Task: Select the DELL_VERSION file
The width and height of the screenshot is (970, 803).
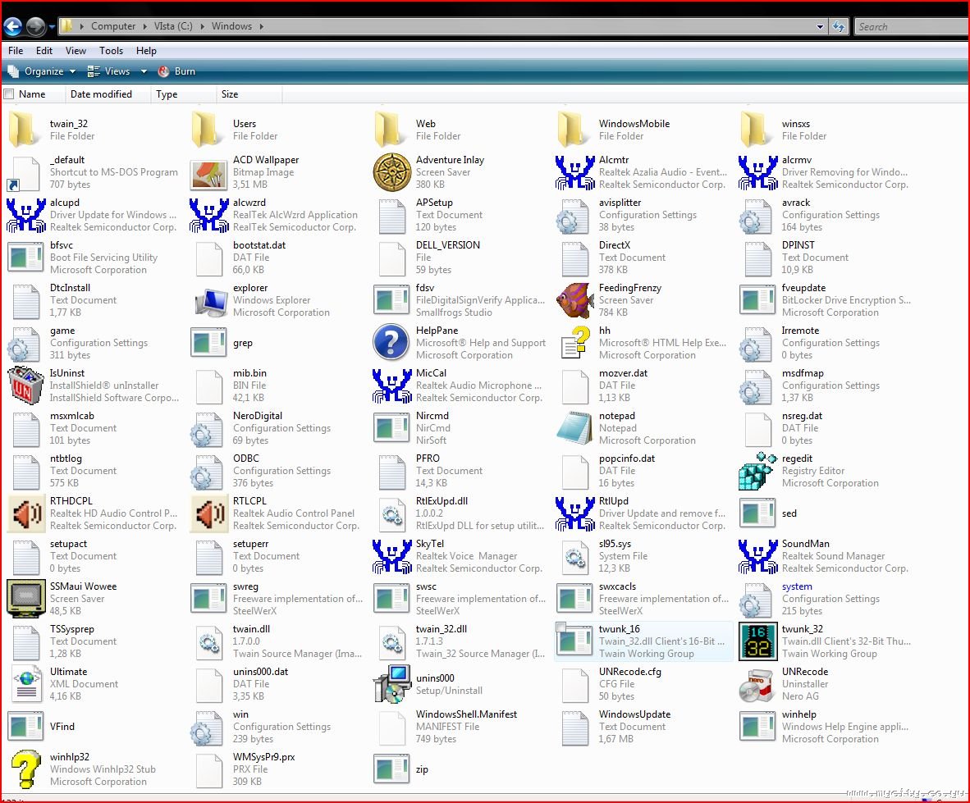Action: (428, 258)
